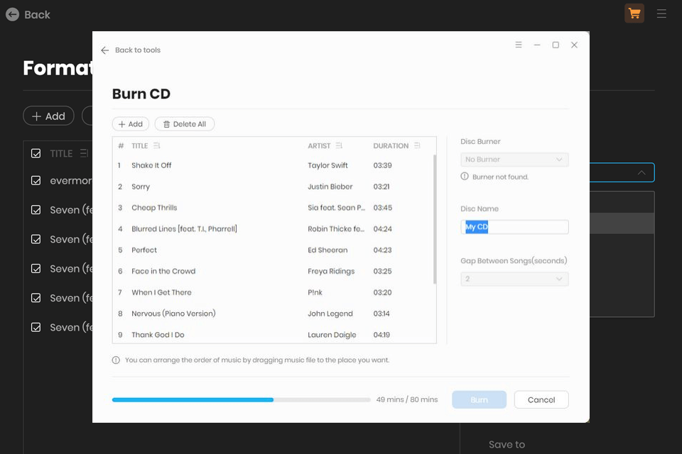Click the 04:24 duration cell
Image resolution: width=682 pixels, height=454 pixels.
[x=382, y=229]
